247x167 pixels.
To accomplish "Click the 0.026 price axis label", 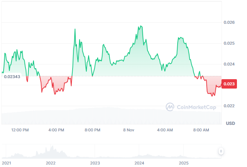I will 229,22.
